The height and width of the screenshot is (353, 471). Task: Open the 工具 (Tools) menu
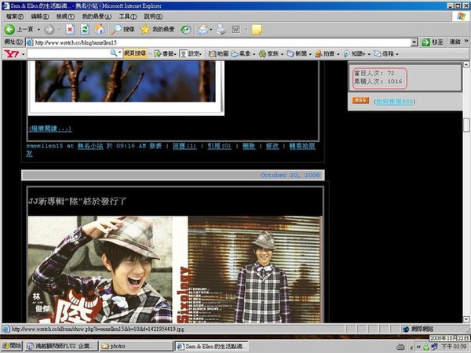(x=126, y=16)
